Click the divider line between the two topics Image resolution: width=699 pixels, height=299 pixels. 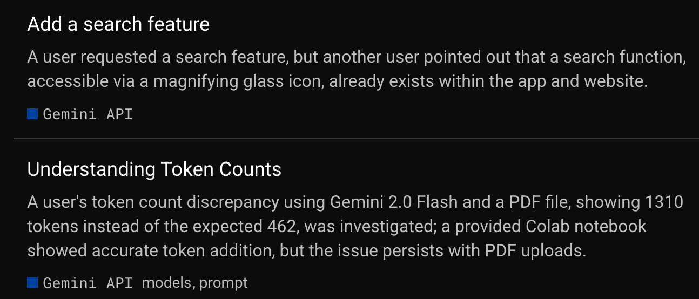(356, 139)
